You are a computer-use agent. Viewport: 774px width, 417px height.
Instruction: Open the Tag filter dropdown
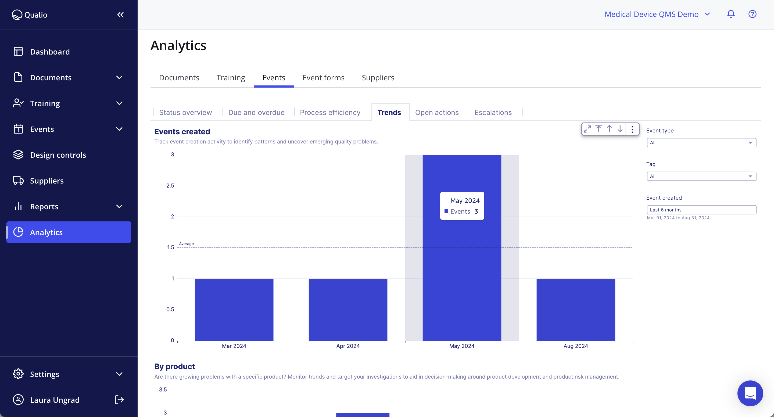tap(701, 176)
